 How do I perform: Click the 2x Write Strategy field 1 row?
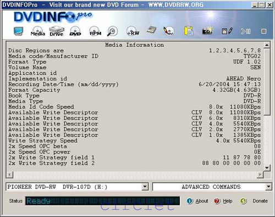point(134,158)
